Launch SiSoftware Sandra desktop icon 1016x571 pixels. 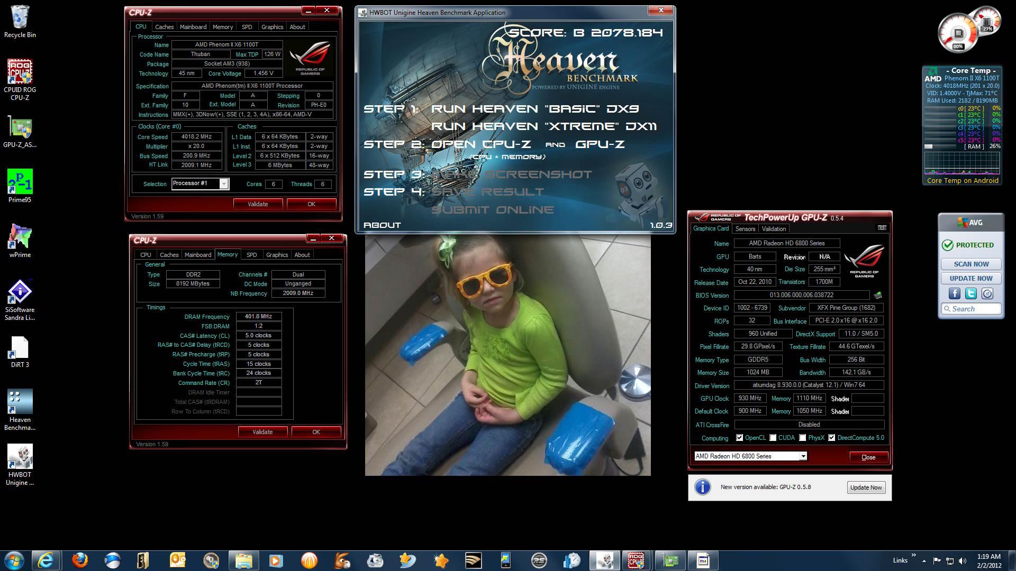point(20,300)
